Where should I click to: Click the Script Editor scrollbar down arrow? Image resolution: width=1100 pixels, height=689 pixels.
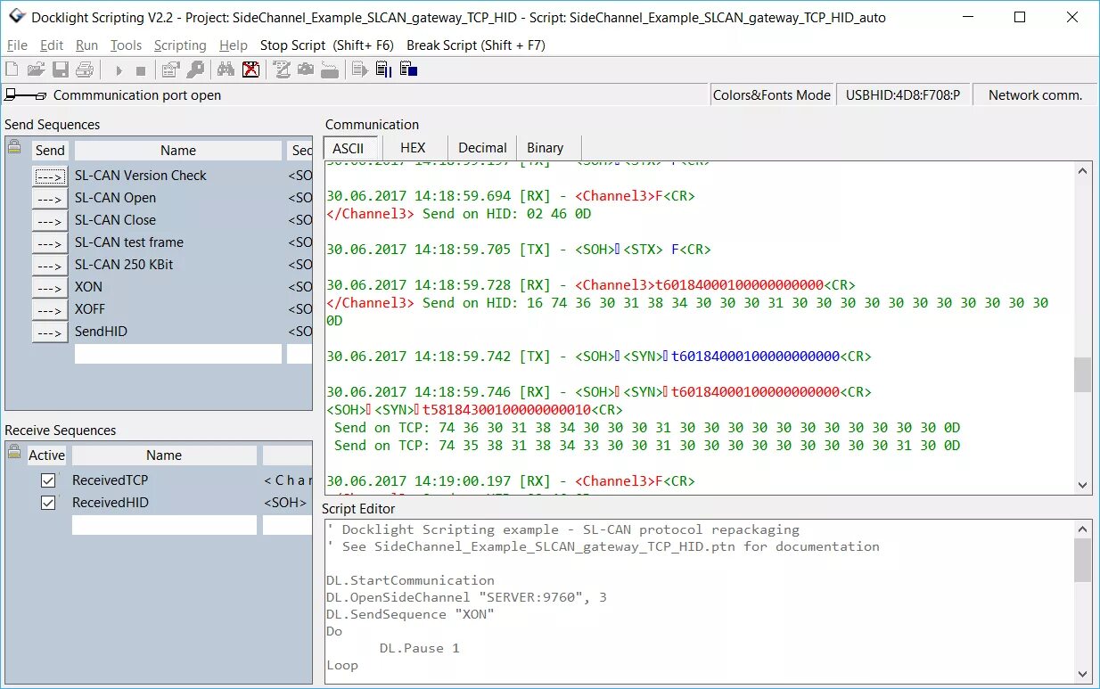(x=1083, y=675)
